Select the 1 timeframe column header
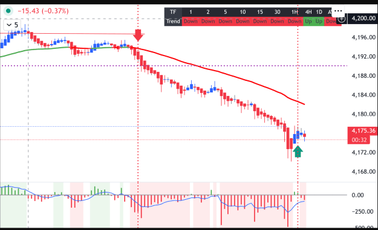The image size is (378, 230). click(x=191, y=12)
